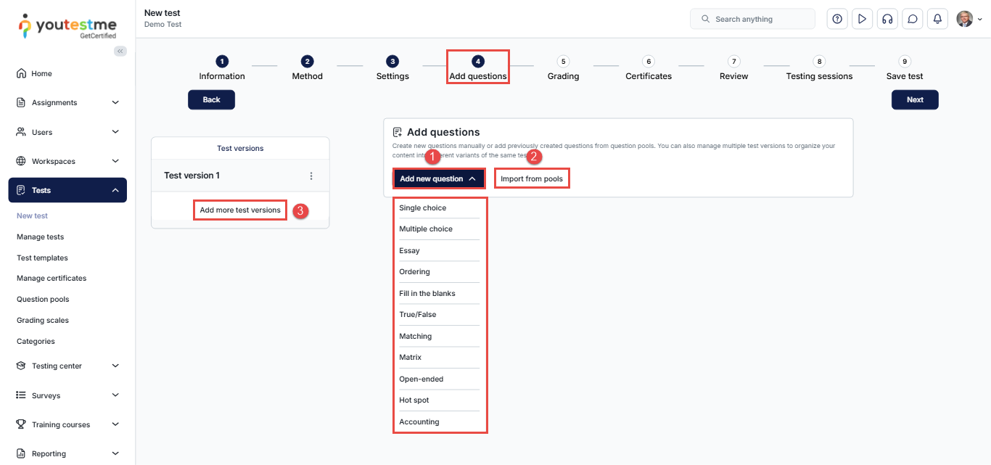Click the help question mark icon

click(x=837, y=19)
